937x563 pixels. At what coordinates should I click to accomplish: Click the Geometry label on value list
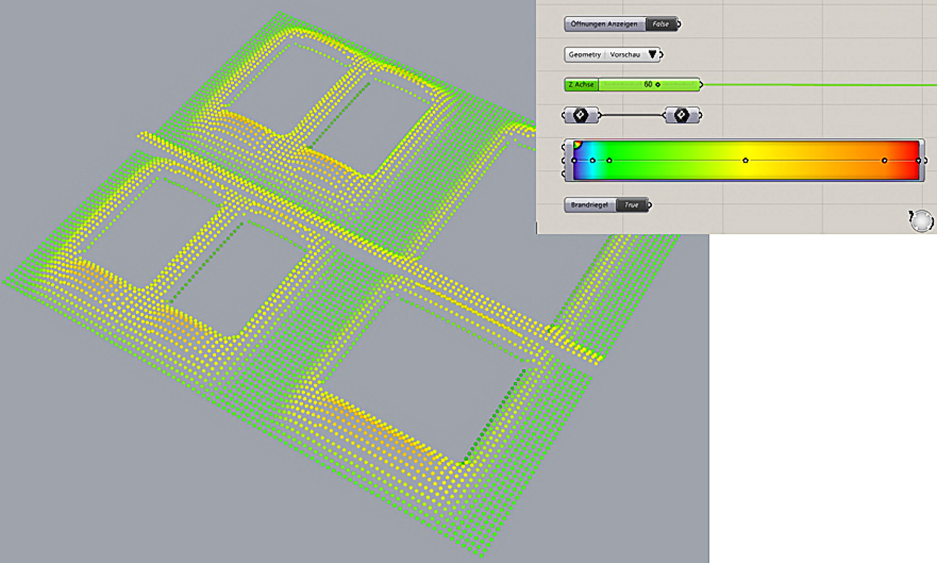tap(584, 54)
